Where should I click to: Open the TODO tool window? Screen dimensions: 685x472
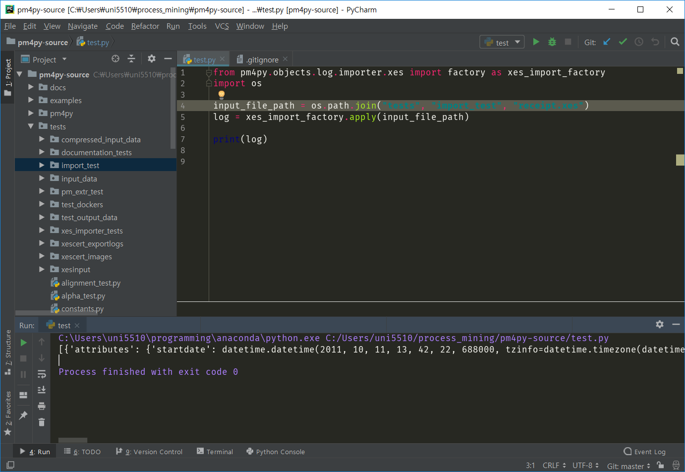coord(82,452)
